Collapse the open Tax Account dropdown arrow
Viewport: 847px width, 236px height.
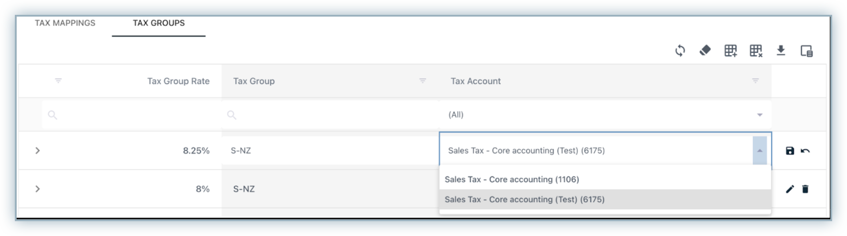click(x=760, y=151)
